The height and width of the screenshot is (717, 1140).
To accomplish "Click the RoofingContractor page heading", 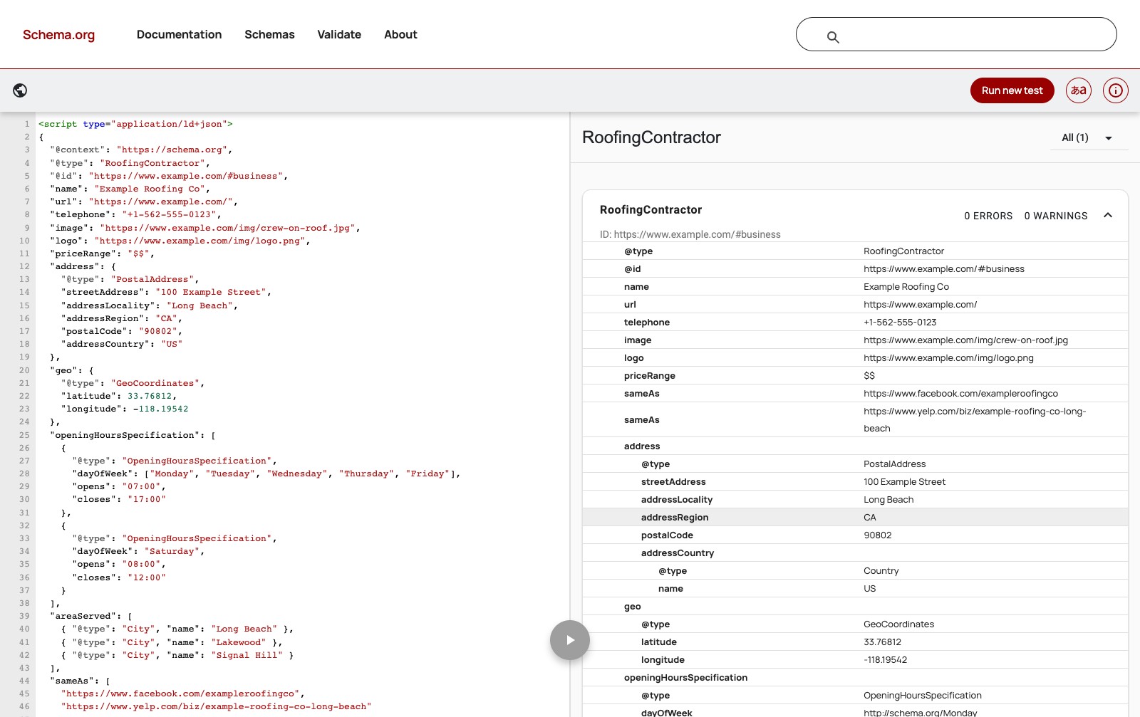I will (x=651, y=137).
